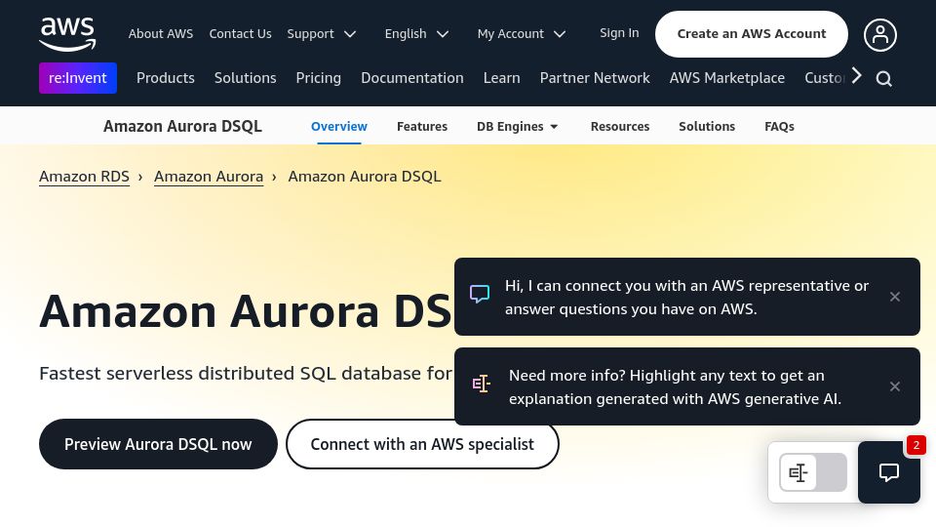936x527 pixels.
Task: Expand the DB Engines dropdown
Action: tap(517, 127)
